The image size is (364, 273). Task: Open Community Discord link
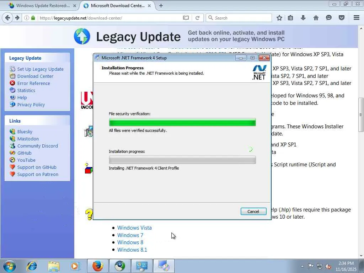37,146
